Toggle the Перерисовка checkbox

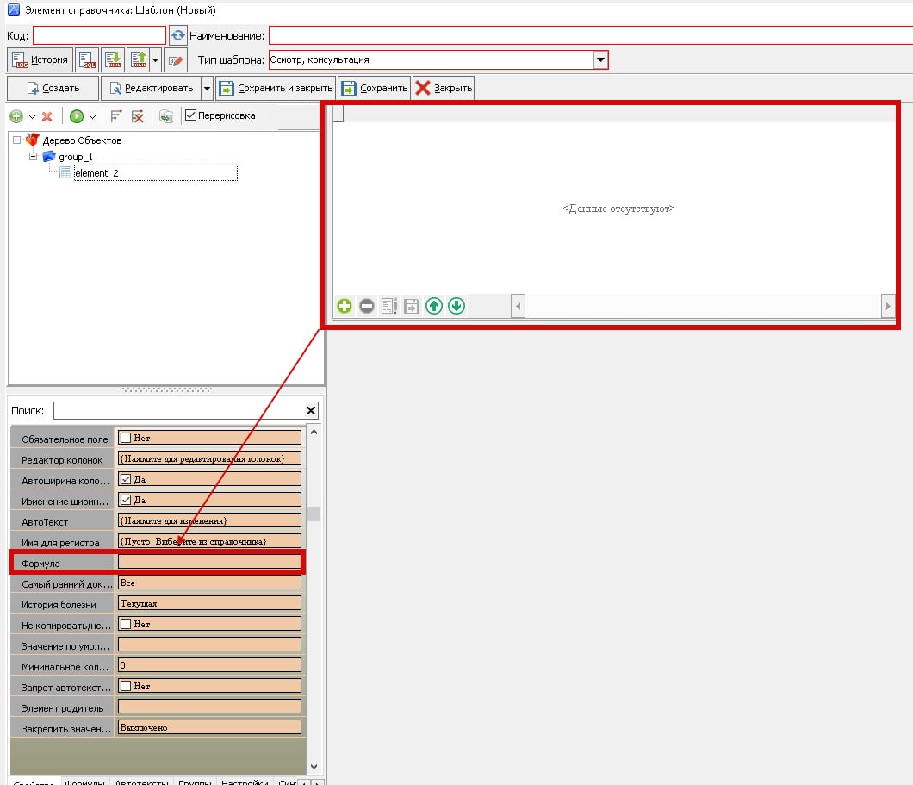pos(190,115)
